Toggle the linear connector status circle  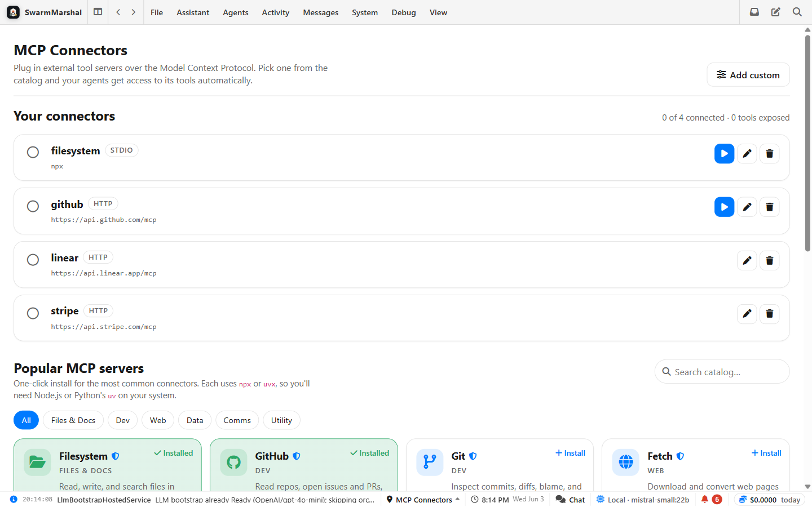click(x=33, y=260)
